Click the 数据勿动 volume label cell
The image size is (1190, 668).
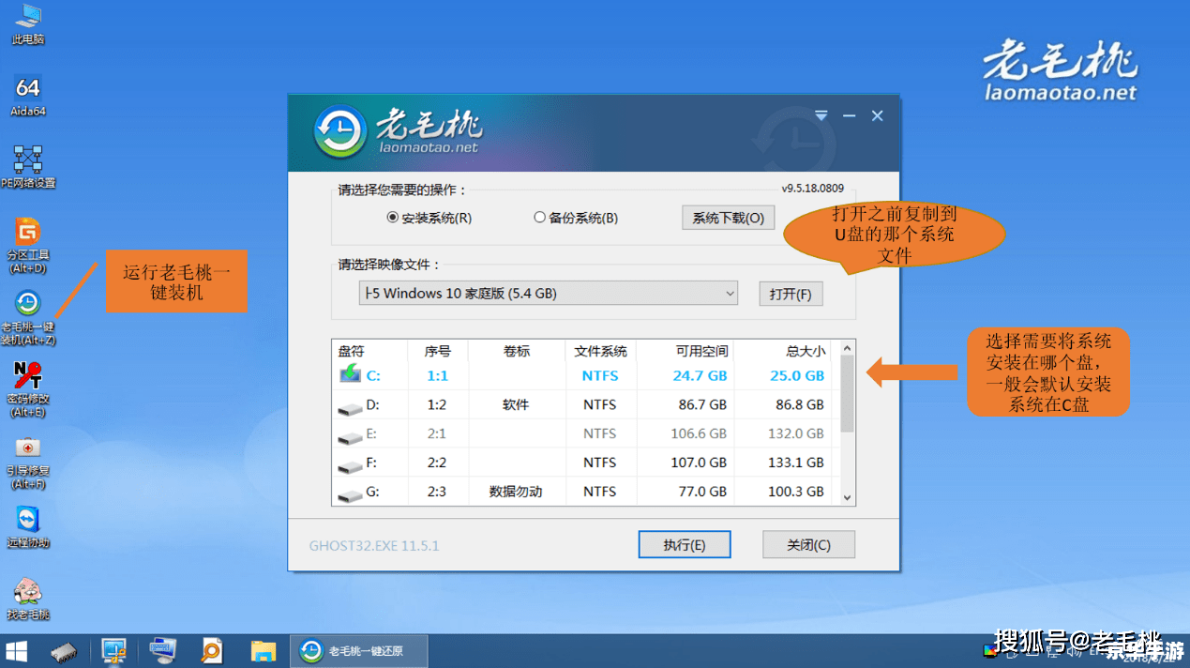point(516,492)
